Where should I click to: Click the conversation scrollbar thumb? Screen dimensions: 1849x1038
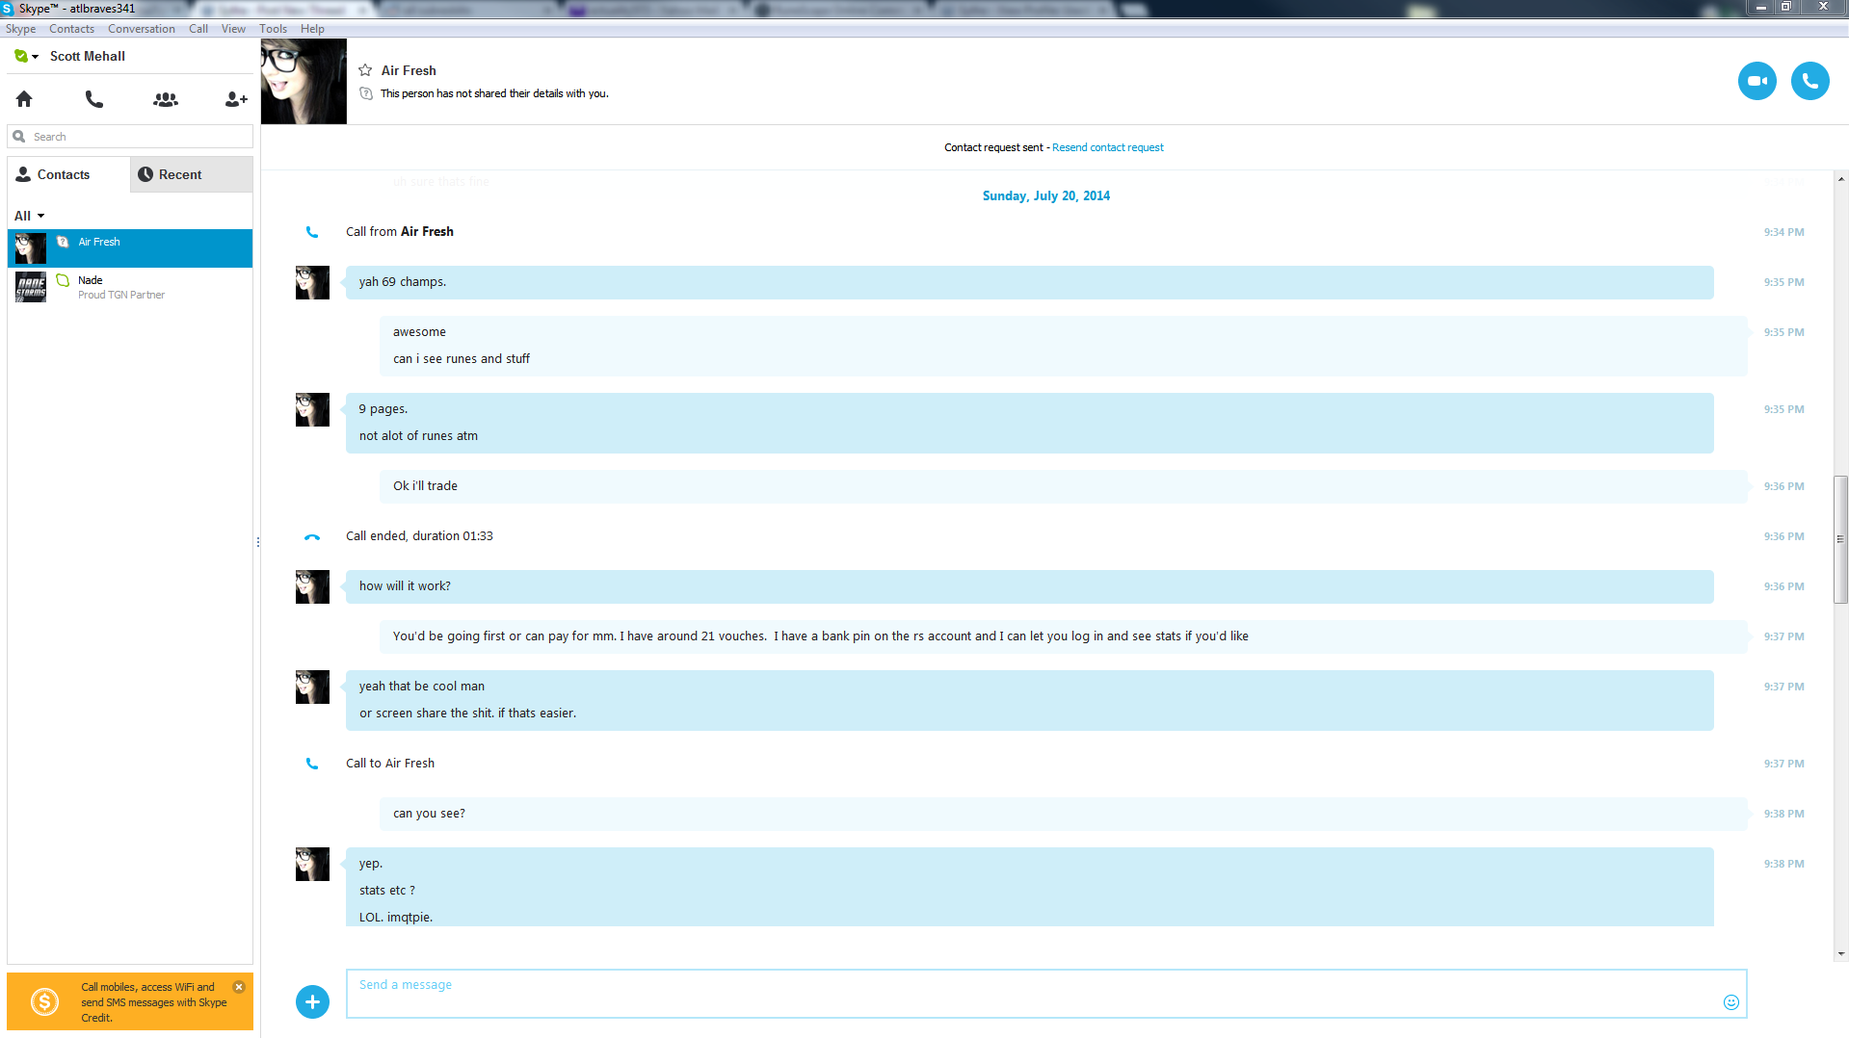click(x=1840, y=539)
